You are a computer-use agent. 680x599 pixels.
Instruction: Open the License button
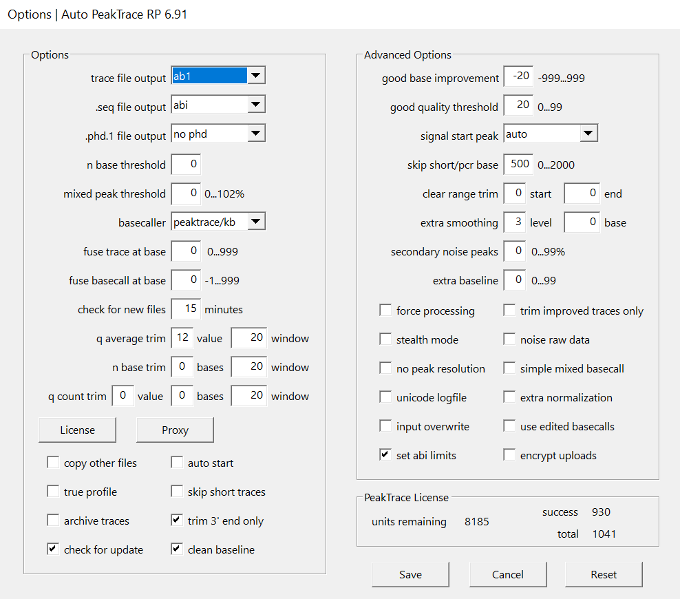[x=77, y=430]
